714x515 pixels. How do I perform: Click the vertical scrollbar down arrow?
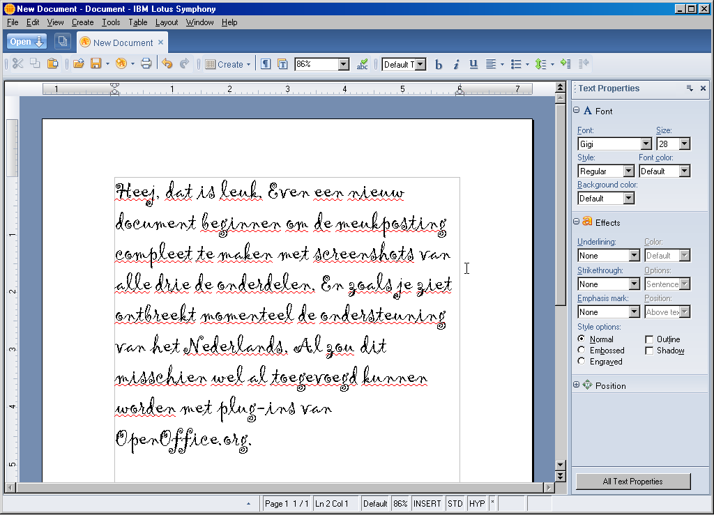point(561,465)
